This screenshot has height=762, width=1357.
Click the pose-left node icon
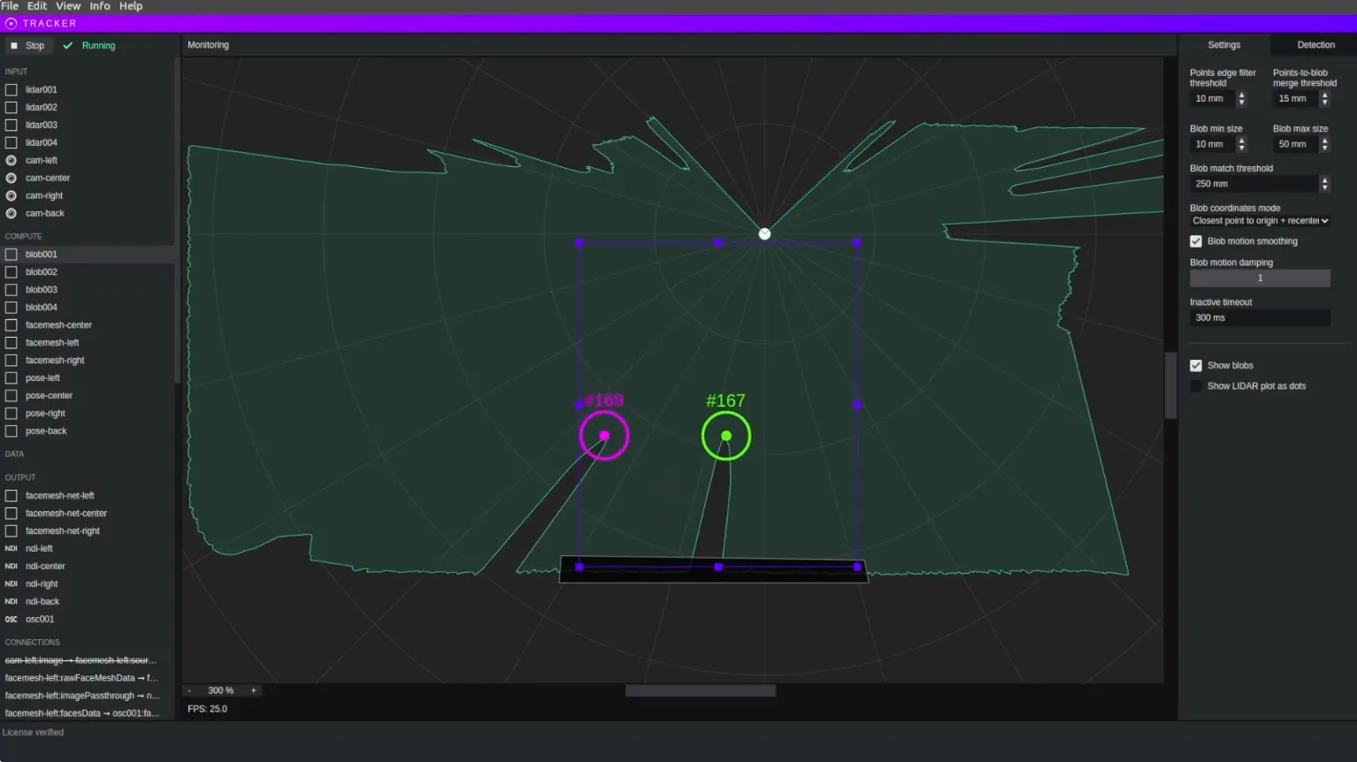(11, 377)
